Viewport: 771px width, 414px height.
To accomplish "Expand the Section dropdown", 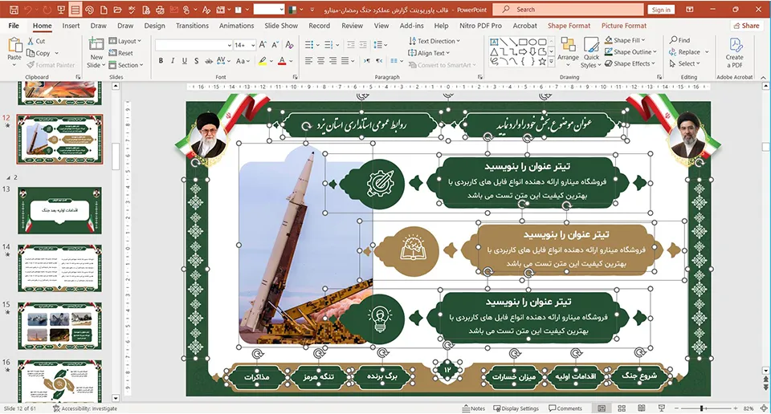I will (126, 65).
